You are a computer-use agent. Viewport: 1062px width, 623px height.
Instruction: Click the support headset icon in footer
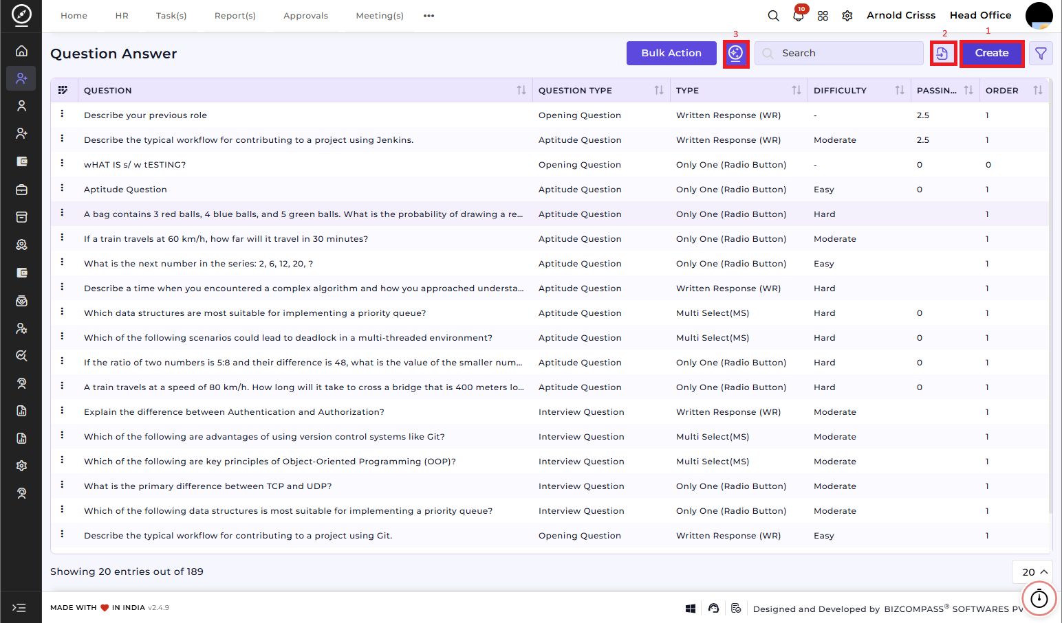(x=713, y=609)
